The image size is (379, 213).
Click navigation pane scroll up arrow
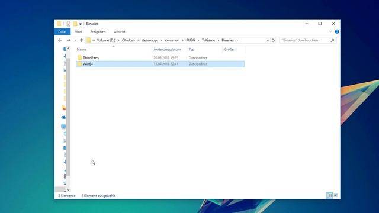click(x=68, y=49)
